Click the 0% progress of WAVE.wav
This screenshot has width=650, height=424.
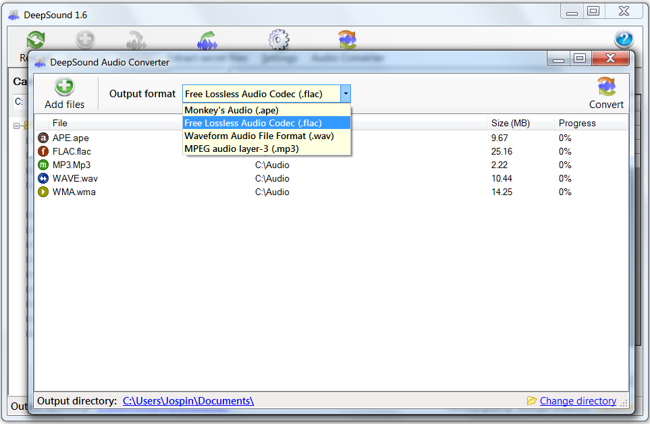564,179
